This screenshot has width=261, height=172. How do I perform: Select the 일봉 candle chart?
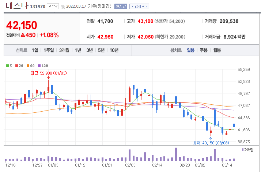(x=190, y=50)
